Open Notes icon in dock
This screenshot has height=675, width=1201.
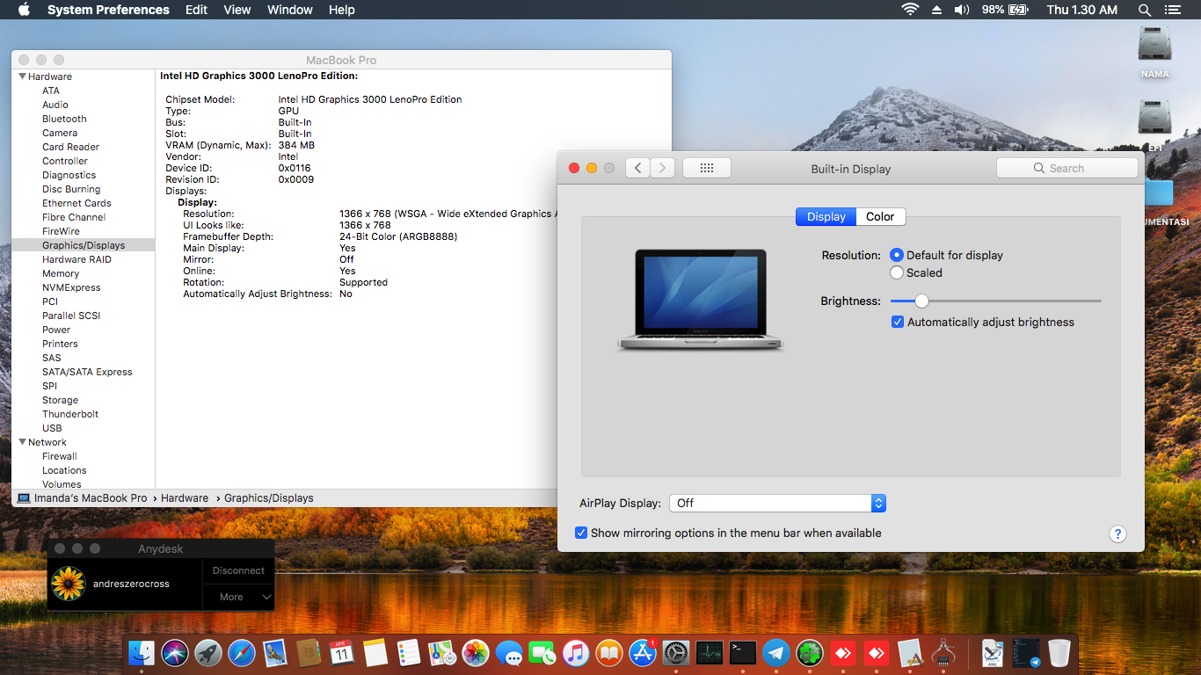[x=375, y=653]
